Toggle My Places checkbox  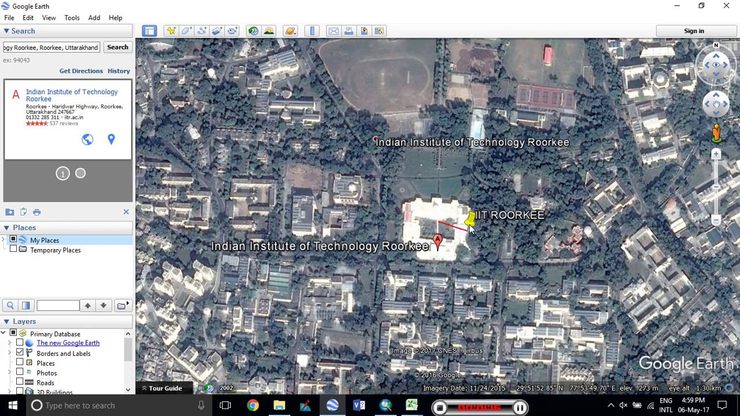tap(13, 240)
